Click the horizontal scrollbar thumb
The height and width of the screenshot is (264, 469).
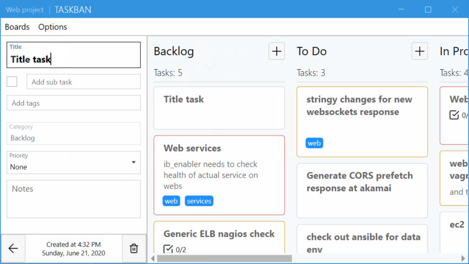coord(225,258)
